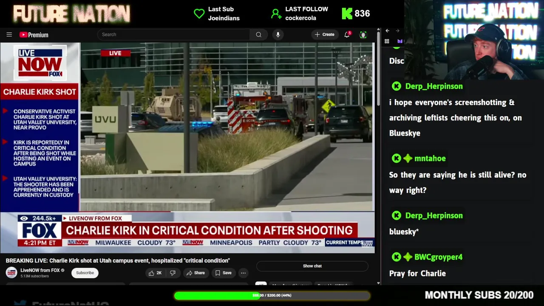Click the Last Sub heart icon

(199, 14)
